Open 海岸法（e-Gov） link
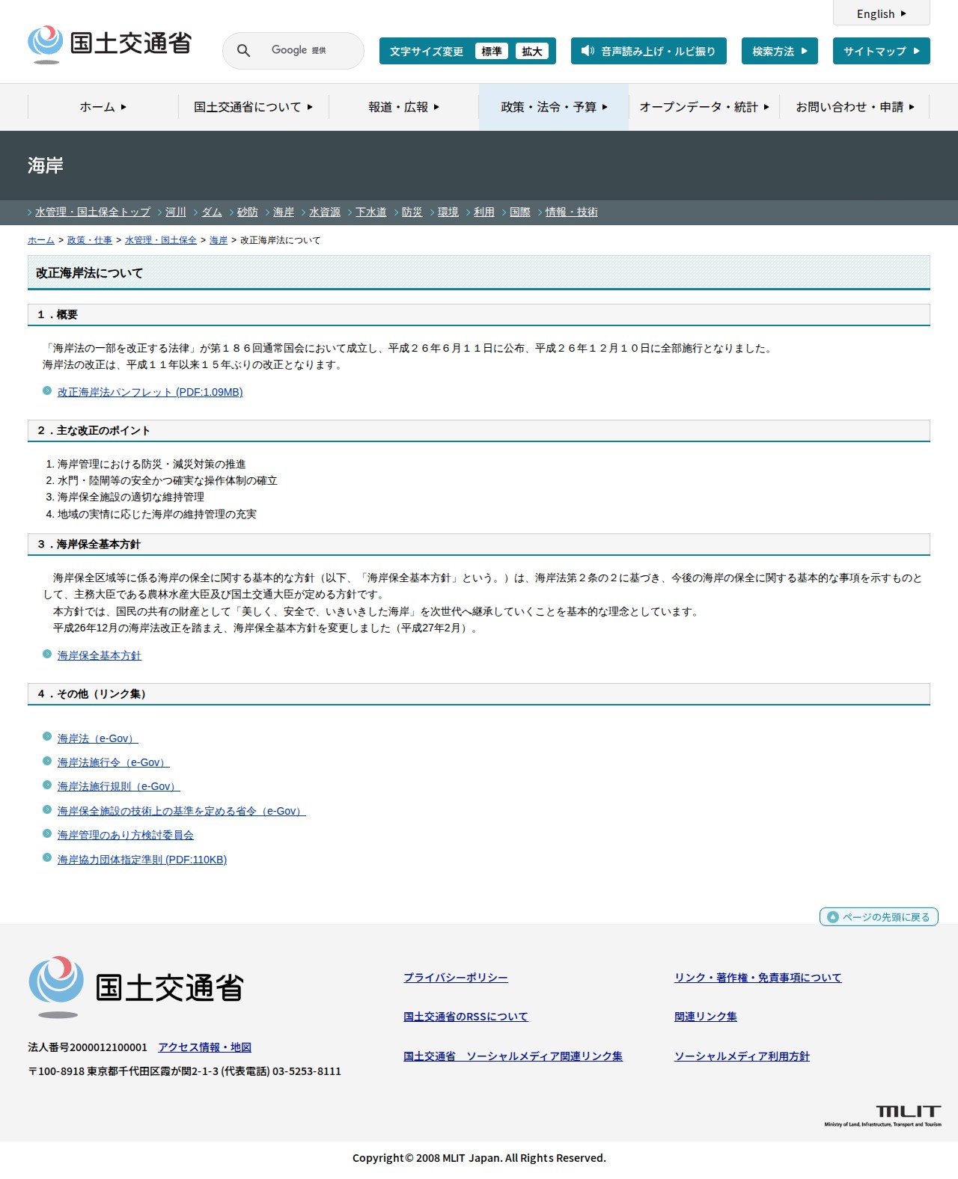This screenshot has width=958, height=1179. pyautogui.click(x=98, y=738)
